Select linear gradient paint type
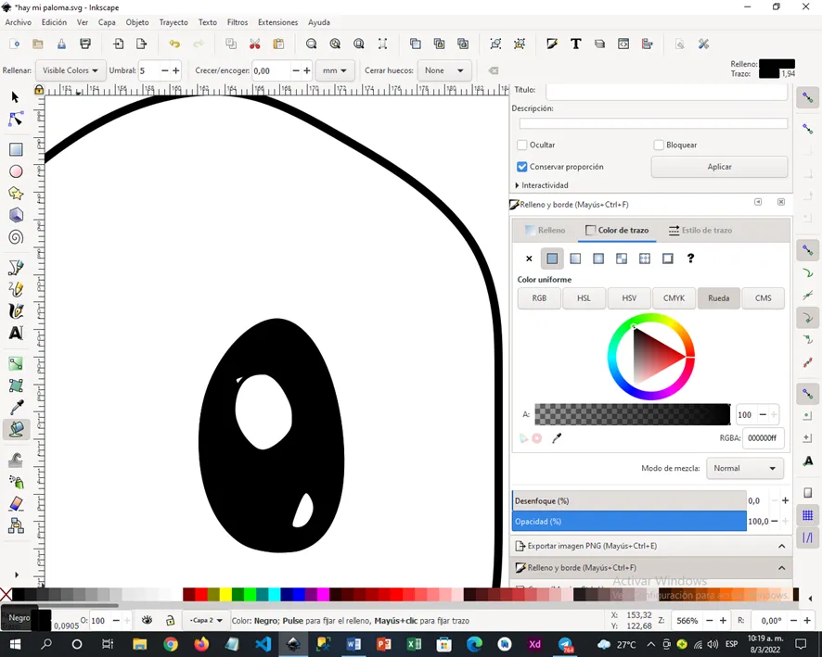The width and height of the screenshot is (822, 657). 575,259
